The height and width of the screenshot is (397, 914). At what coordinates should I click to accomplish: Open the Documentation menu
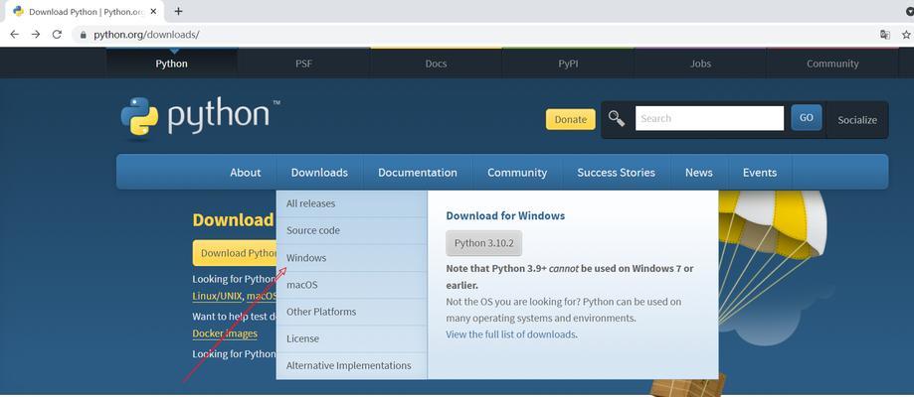tap(418, 173)
